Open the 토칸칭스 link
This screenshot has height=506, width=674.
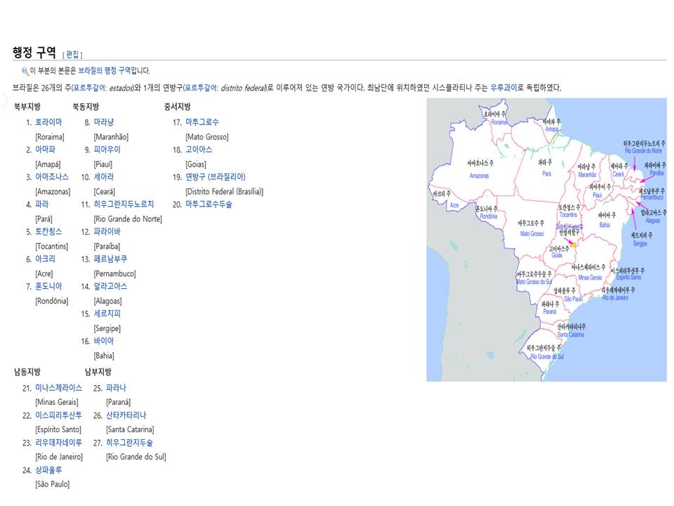pyautogui.click(x=48, y=231)
